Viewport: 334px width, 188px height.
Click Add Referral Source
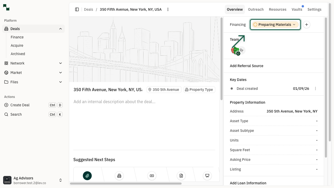(247, 66)
